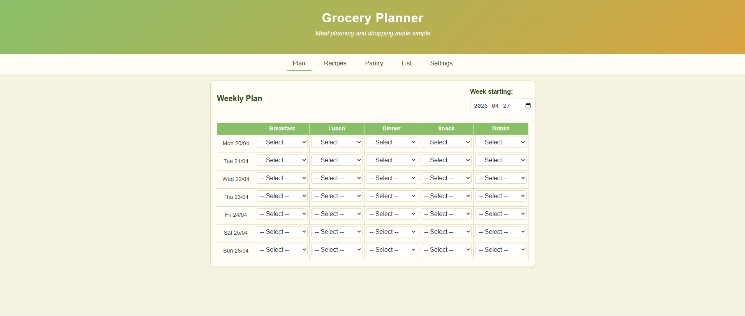The height and width of the screenshot is (316, 745).
Task: Pick a Sunday 26/04 Dinner meal
Action: click(391, 250)
